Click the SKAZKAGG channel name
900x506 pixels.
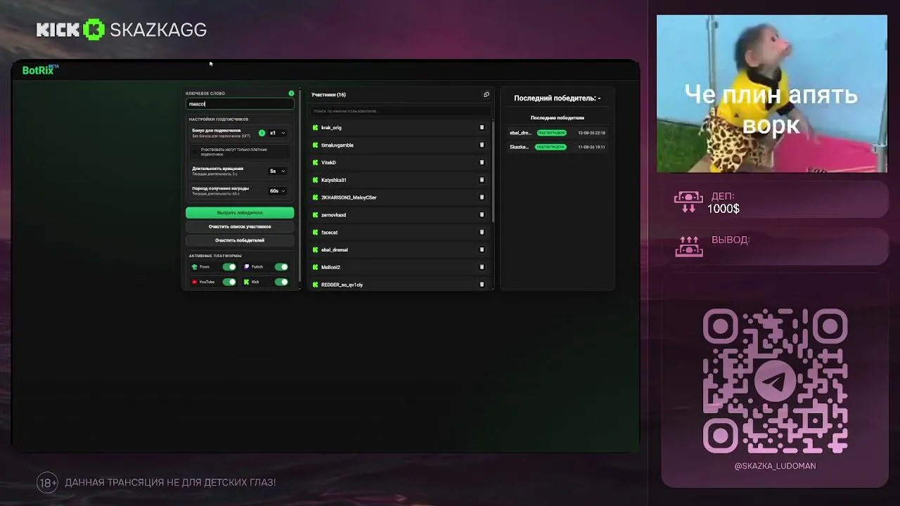(x=158, y=30)
